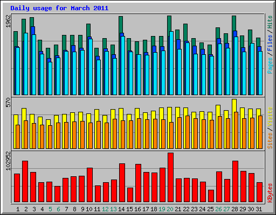Viewport: 276px width, 215px height.
Task: Click day 15 on the x-axis
Action: point(129,209)
